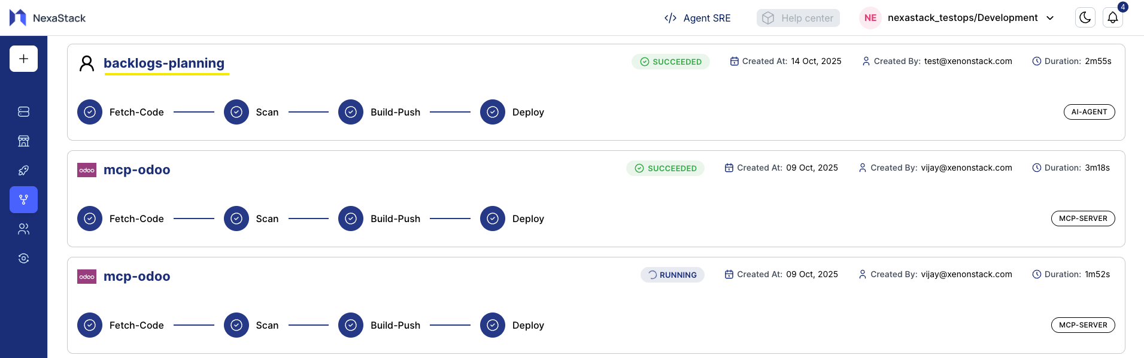
Task: Open the notifications bell
Action: [x=1112, y=18]
